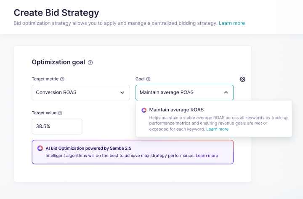Expand the Conversion ROAS dropdown chevron

[x=122, y=92]
